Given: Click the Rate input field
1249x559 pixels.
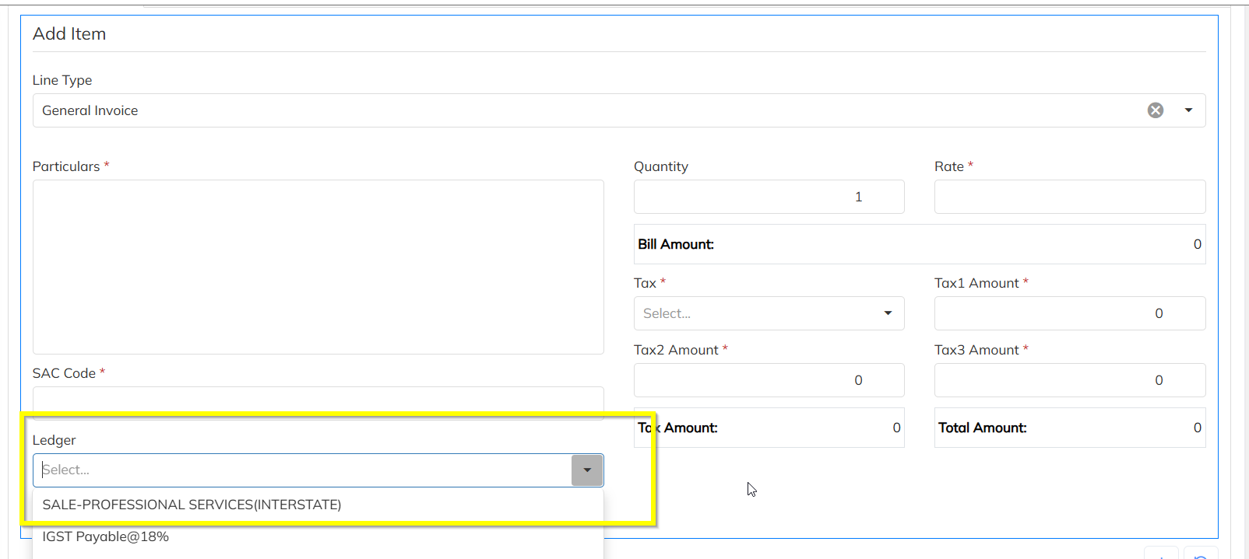Looking at the screenshot, I should click(x=1069, y=197).
